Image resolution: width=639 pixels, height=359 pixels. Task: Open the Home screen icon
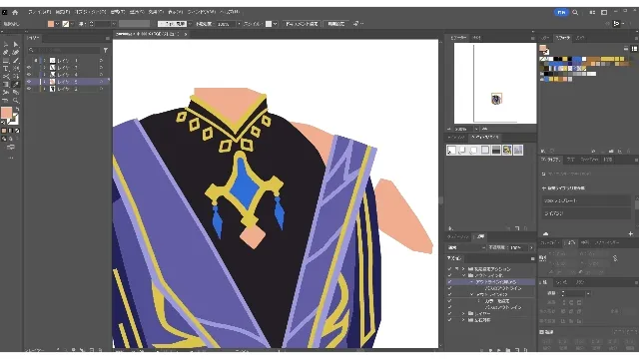tap(15, 12)
